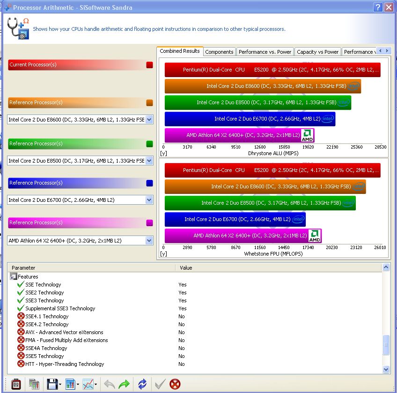397x393 pixels.
Task: Click the green E8500 Dhrystone bar
Action: pos(258,102)
